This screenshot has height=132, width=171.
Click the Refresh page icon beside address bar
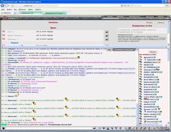point(125,6)
